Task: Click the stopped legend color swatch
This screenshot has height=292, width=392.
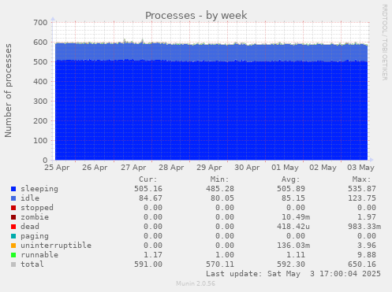Action: coord(13,208)
